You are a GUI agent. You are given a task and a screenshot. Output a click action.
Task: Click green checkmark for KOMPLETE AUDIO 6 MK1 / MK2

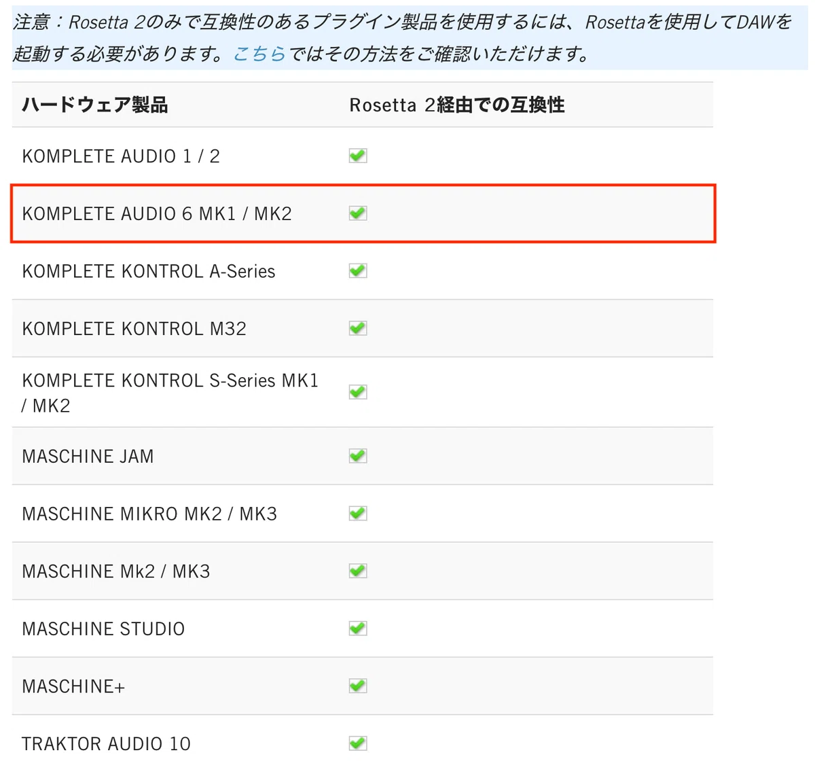[358, 213]
